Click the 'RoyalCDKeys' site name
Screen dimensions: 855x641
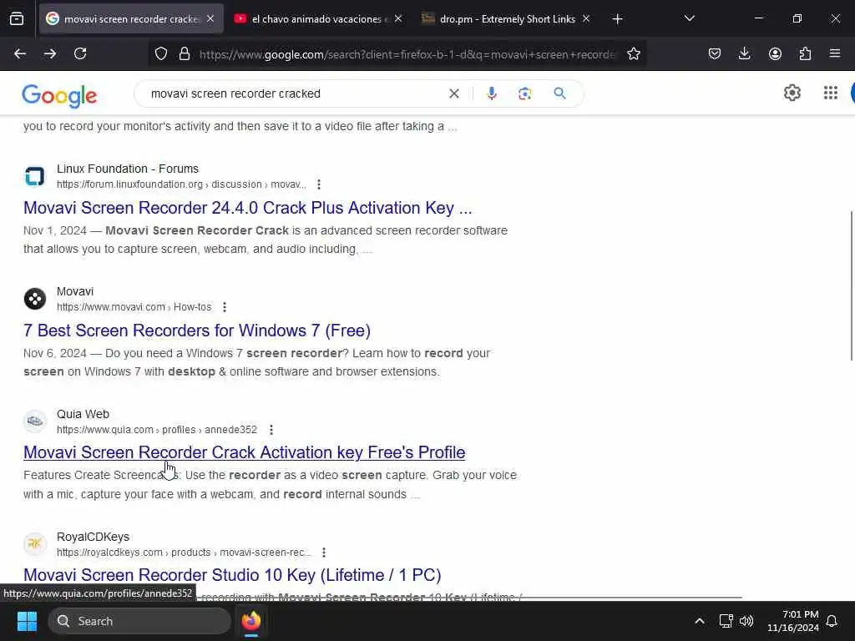click(x=94, y=537)
